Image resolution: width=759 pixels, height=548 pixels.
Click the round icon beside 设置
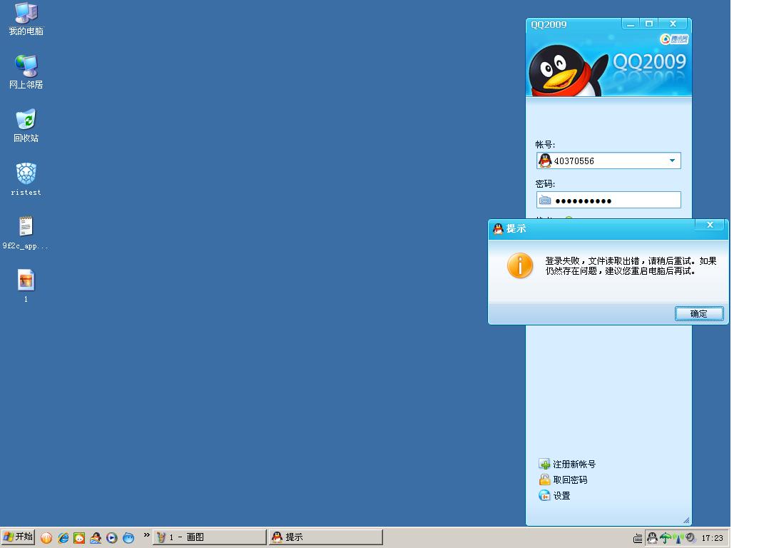coord(544,495)
